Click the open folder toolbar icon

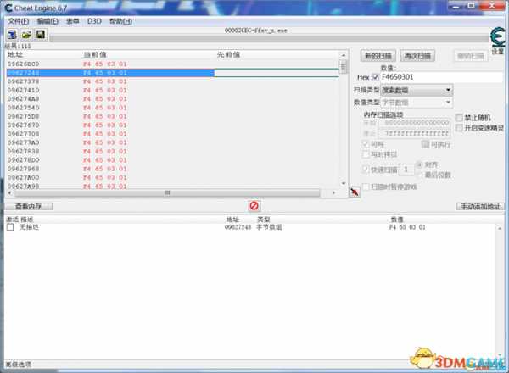point(27,34)
